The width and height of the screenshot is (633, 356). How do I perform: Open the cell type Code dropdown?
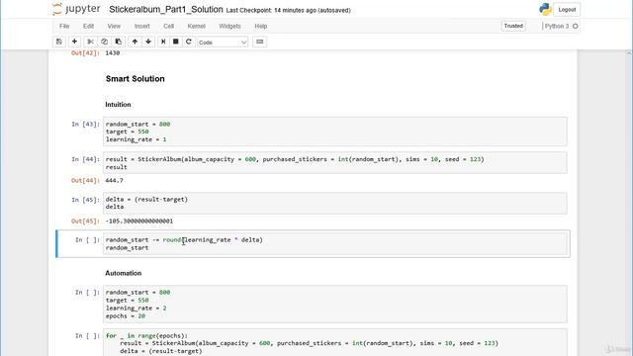point(223,42)
